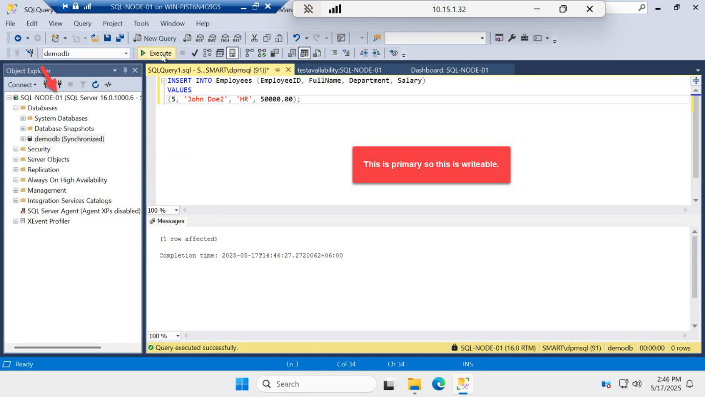The image size is (705, 397).
Task: Switch output to Results to Text
Action: tap(291, 53)
